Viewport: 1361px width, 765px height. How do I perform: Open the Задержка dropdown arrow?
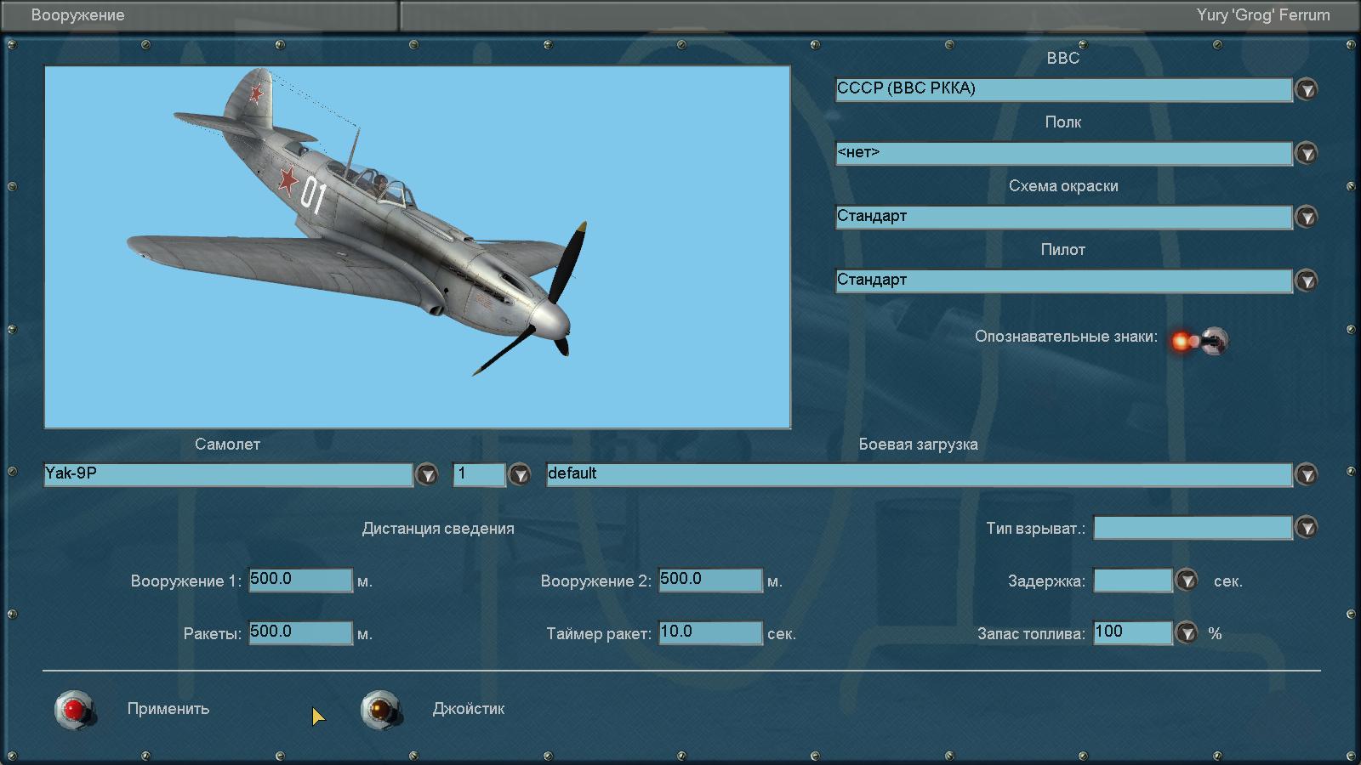[x=1186, y=581]
